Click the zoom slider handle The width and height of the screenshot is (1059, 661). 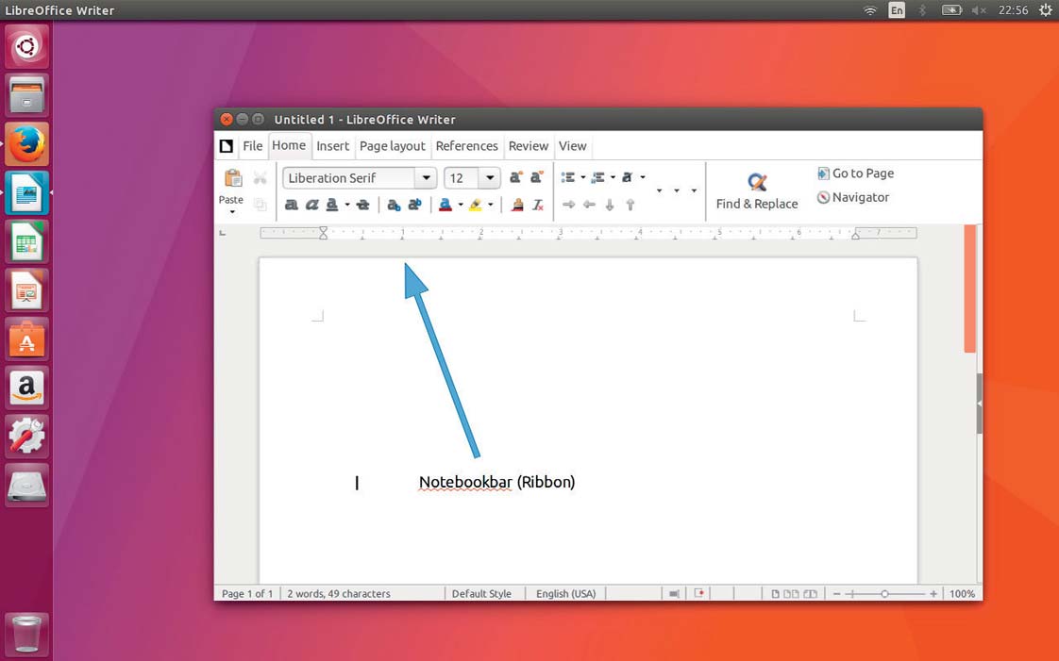884,593
